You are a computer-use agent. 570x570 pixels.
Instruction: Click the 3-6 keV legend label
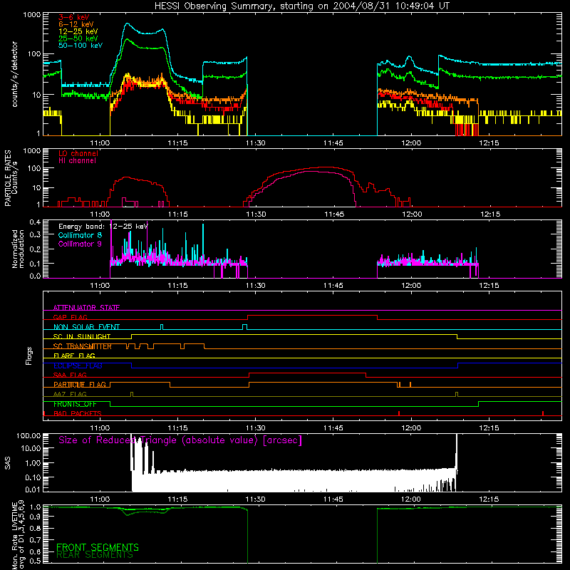74,17
